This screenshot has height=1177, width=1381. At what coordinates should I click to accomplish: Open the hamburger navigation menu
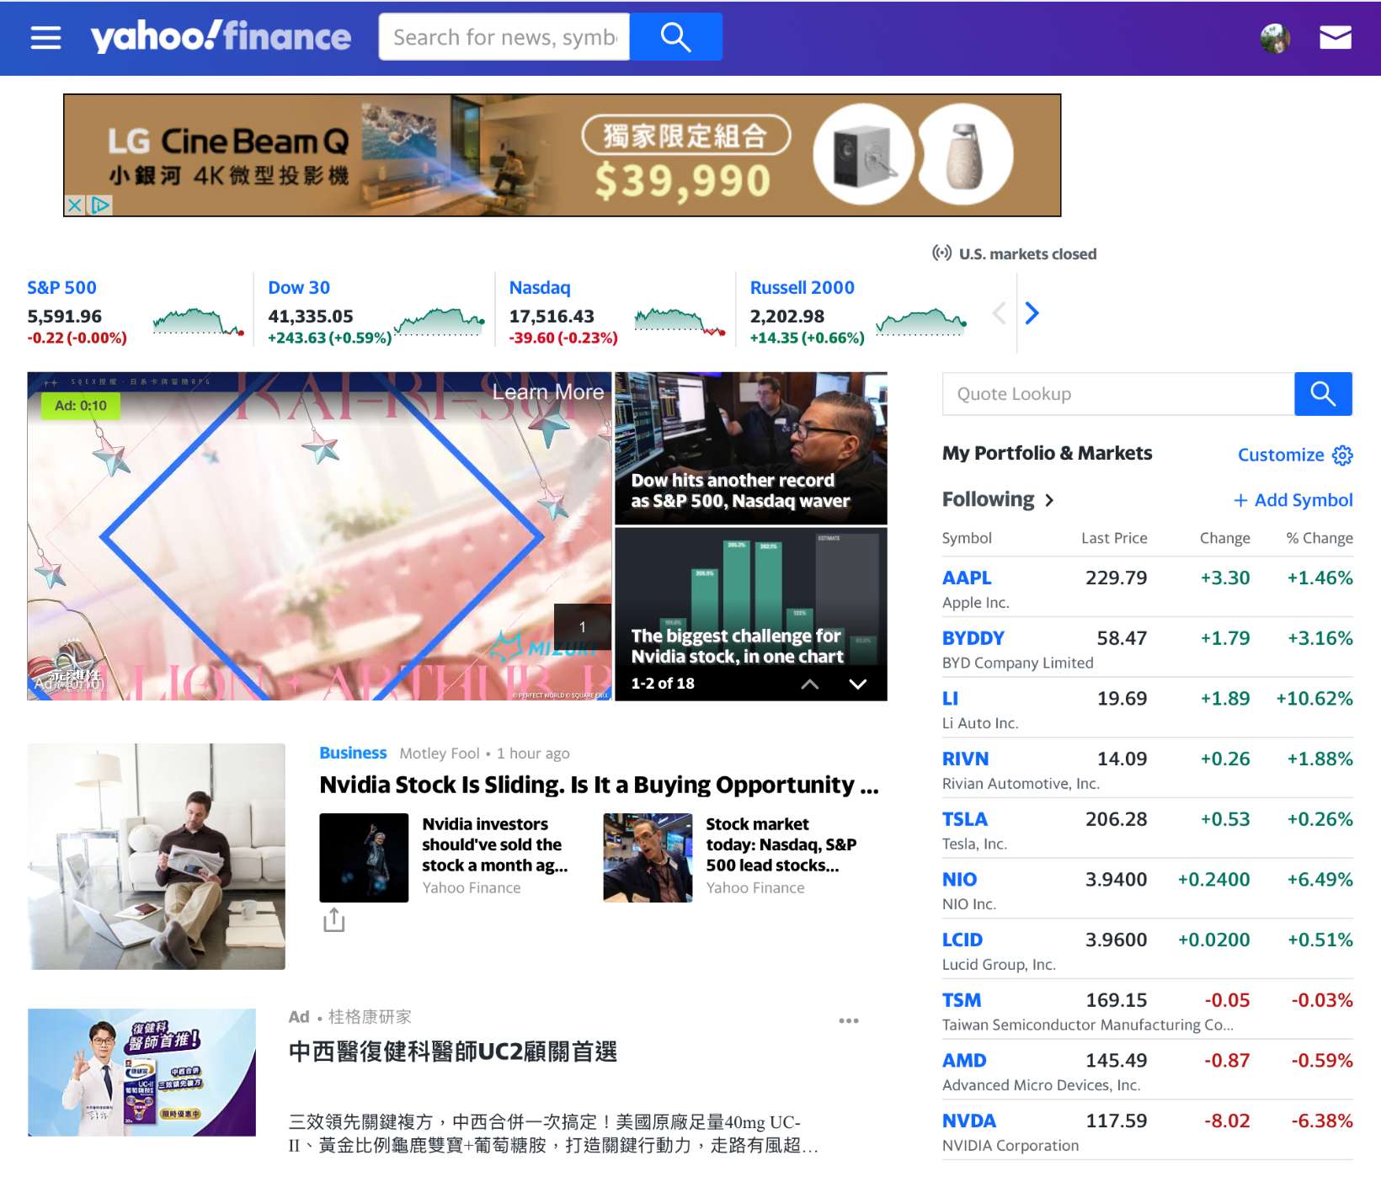[45, 36]
